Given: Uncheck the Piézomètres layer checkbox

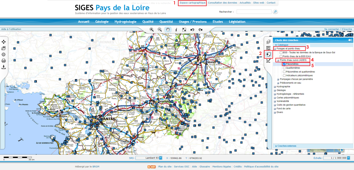Looking at the screenshot, I should pos(284,64).
